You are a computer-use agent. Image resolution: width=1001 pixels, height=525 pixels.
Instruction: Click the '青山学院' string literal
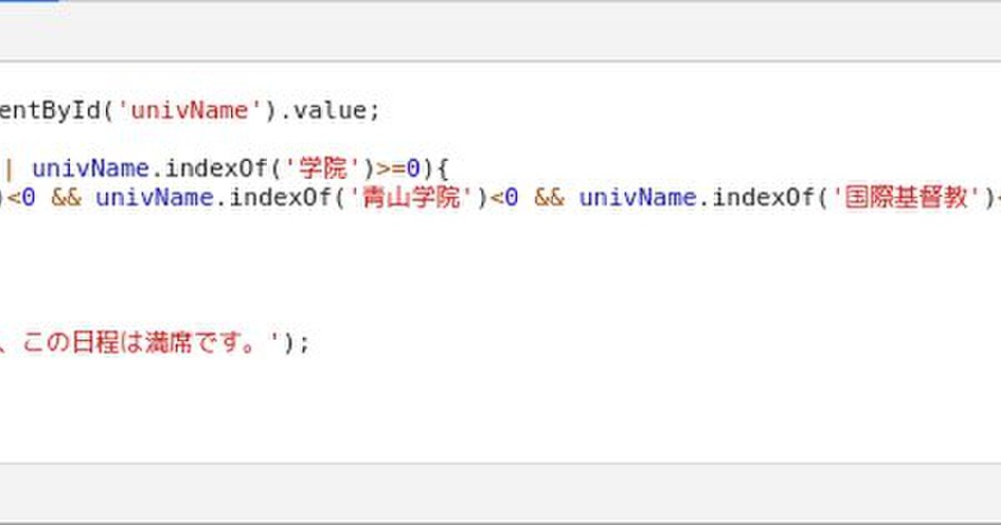tap(408, 198)
